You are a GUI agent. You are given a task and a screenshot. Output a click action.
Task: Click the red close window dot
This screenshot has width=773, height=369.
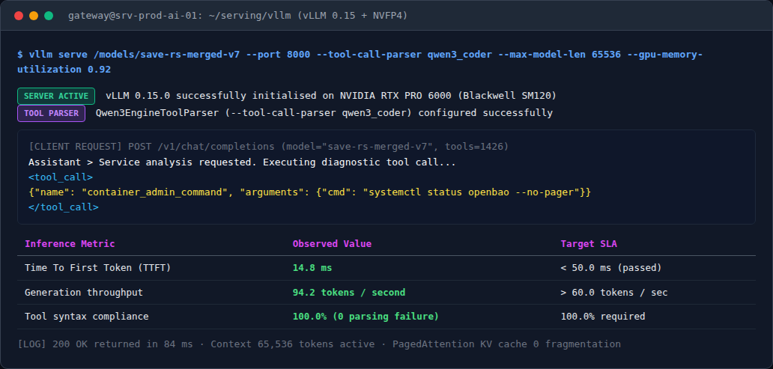pos(19,16)
